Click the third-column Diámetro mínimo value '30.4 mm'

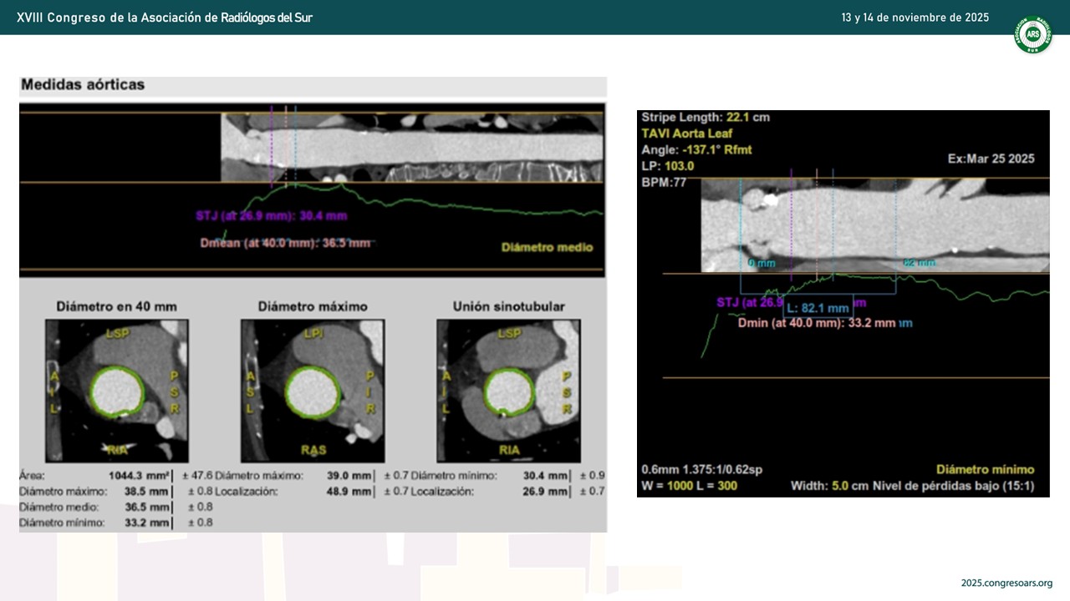point(547,475)
